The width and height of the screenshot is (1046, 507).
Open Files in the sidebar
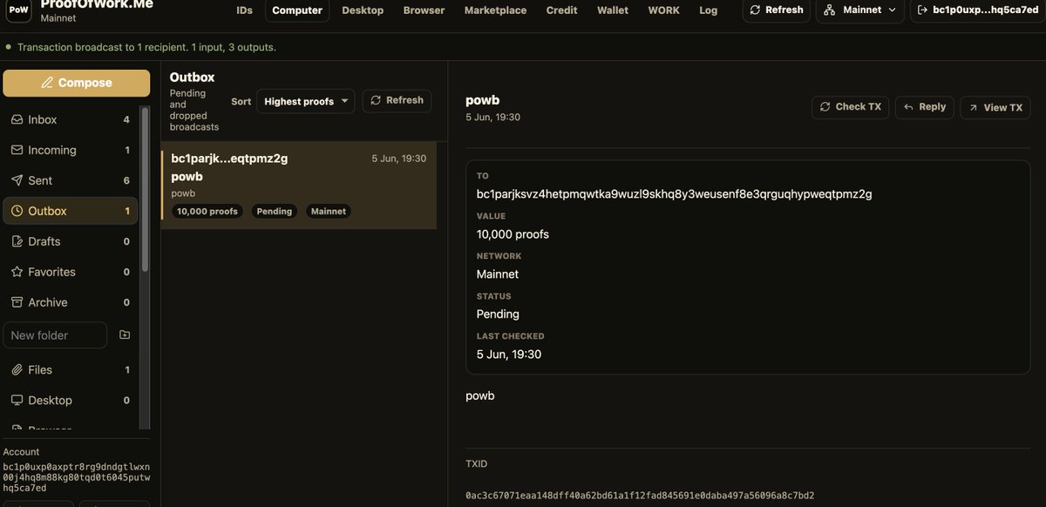click(70, 369)
